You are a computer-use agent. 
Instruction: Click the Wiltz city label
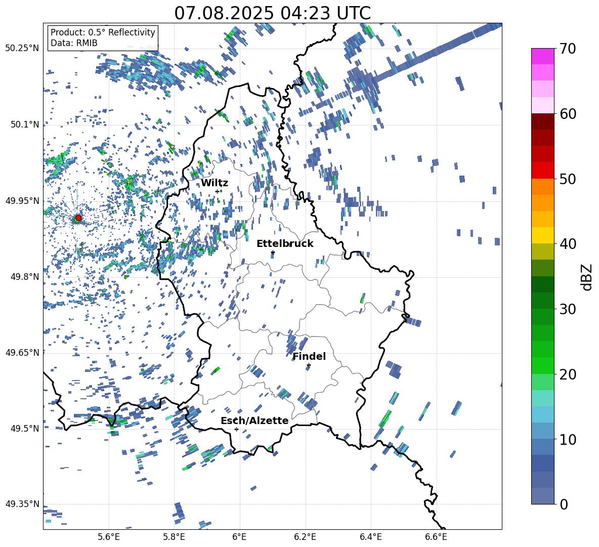click(215, 183)
